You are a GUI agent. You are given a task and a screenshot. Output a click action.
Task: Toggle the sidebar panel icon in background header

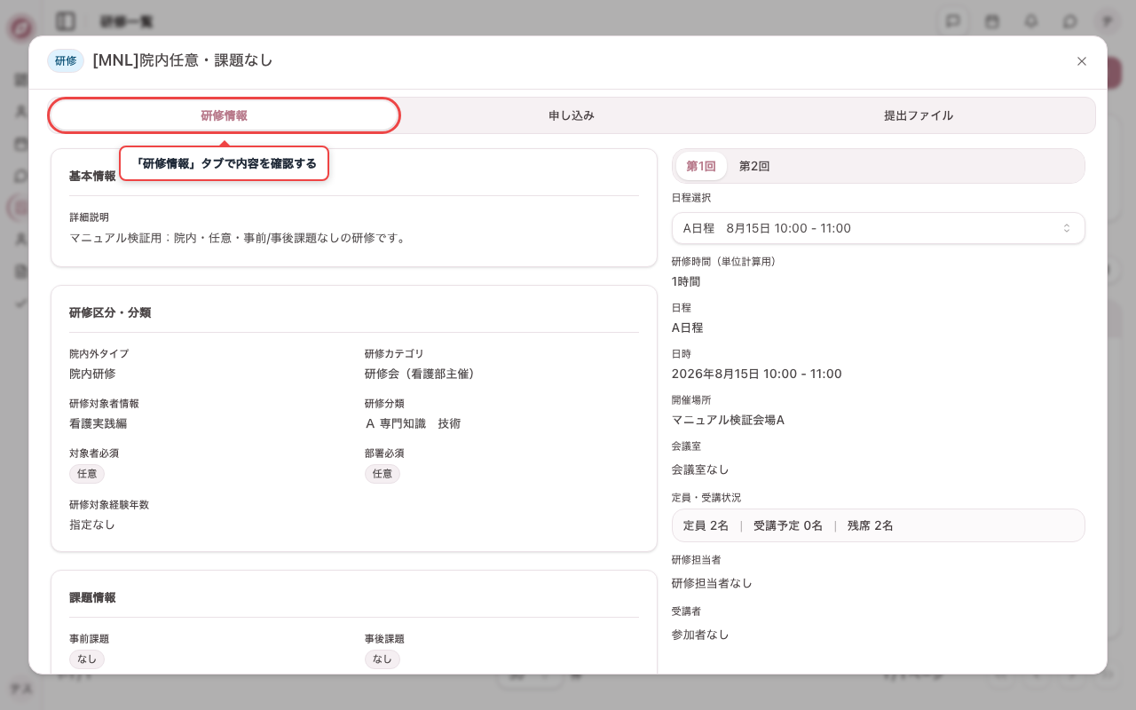65,20
